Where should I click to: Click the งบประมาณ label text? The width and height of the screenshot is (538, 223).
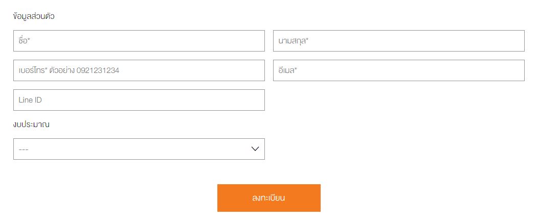point(31,124)
